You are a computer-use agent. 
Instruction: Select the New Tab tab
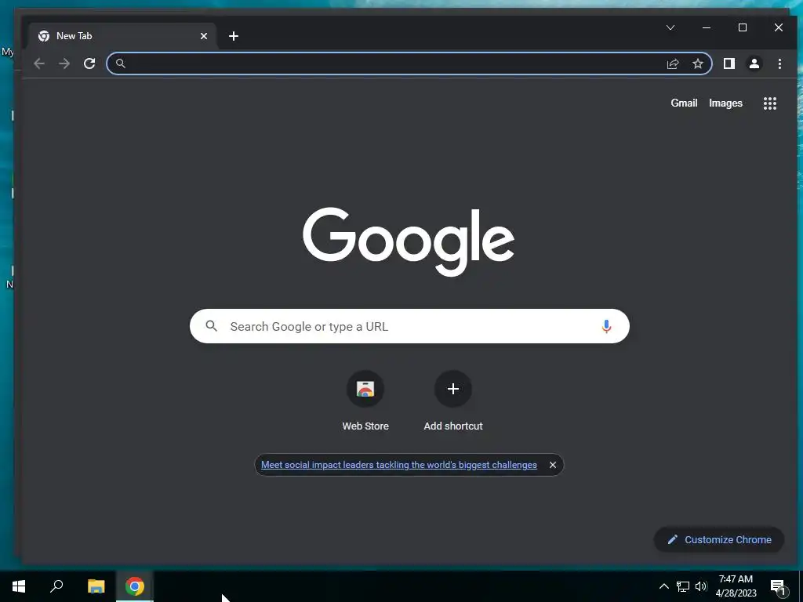pyautogui.click(x=122, y=36)
